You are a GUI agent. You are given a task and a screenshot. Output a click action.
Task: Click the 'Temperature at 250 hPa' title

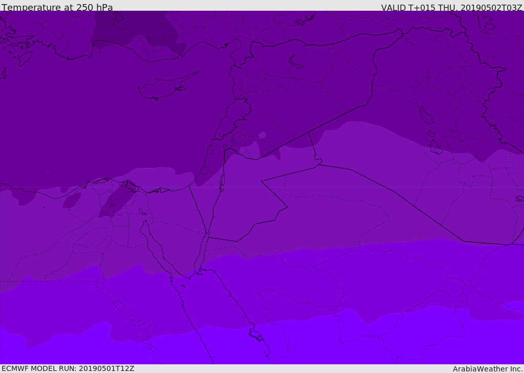57,7
